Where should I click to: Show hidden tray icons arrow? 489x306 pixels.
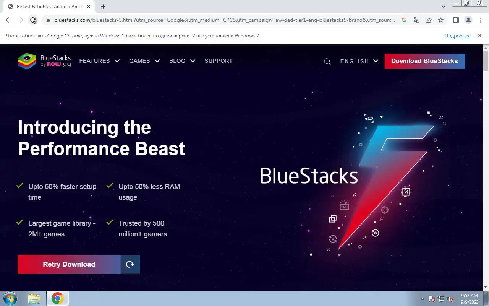[x=423, y=299]
